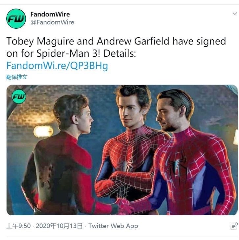Click the translate tweet link
Viewport: 239px width, 240px height.
coord(17,77)
